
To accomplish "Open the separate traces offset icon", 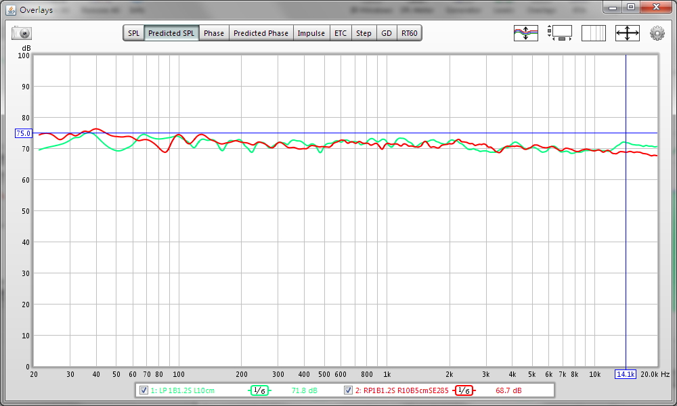I will (x=525, y=33).
